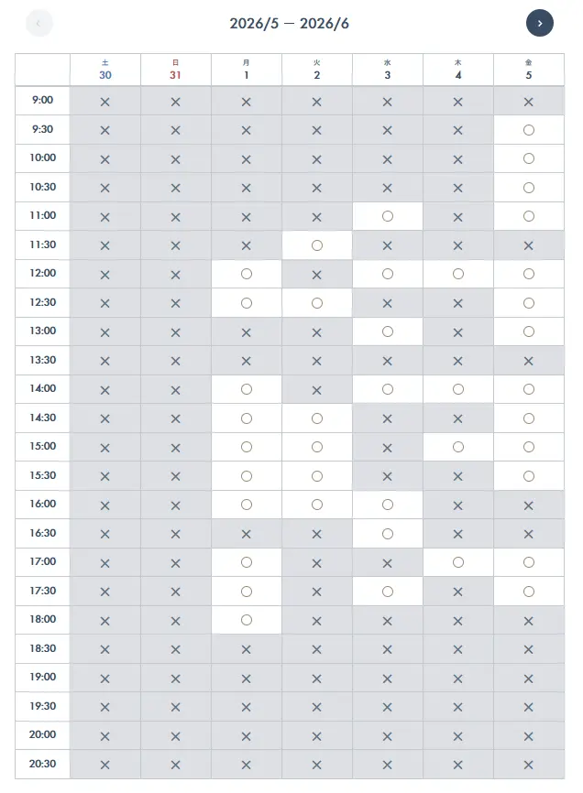Image resolution: width=583 pixels, height=793 pixels.
Task: Book 12:00 circle on Monday 1
Action: (247, 274)
